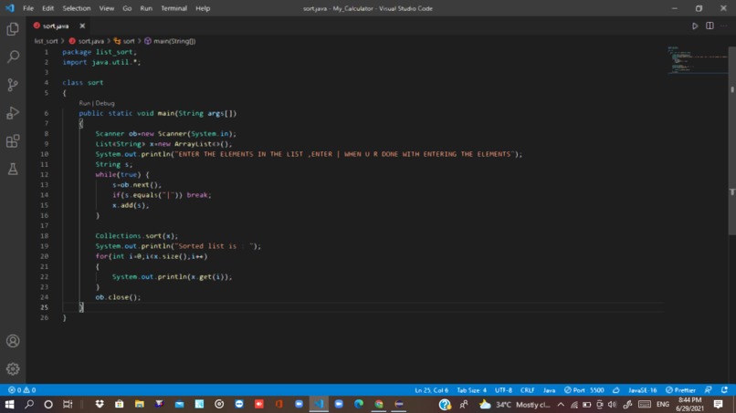Place cursor on ob.close() line
The image size is (736, 413).
click(x=118, y=297)
